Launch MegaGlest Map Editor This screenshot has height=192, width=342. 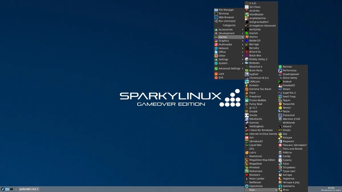[261, 160]
